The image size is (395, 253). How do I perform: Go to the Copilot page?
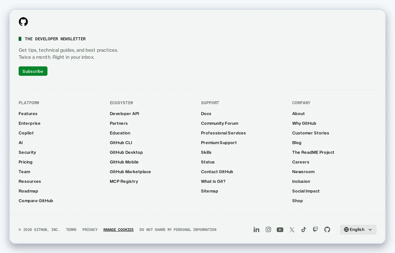26,133
